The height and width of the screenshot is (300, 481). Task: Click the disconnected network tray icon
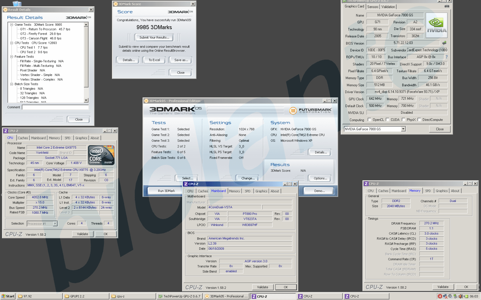coord(445,296)
